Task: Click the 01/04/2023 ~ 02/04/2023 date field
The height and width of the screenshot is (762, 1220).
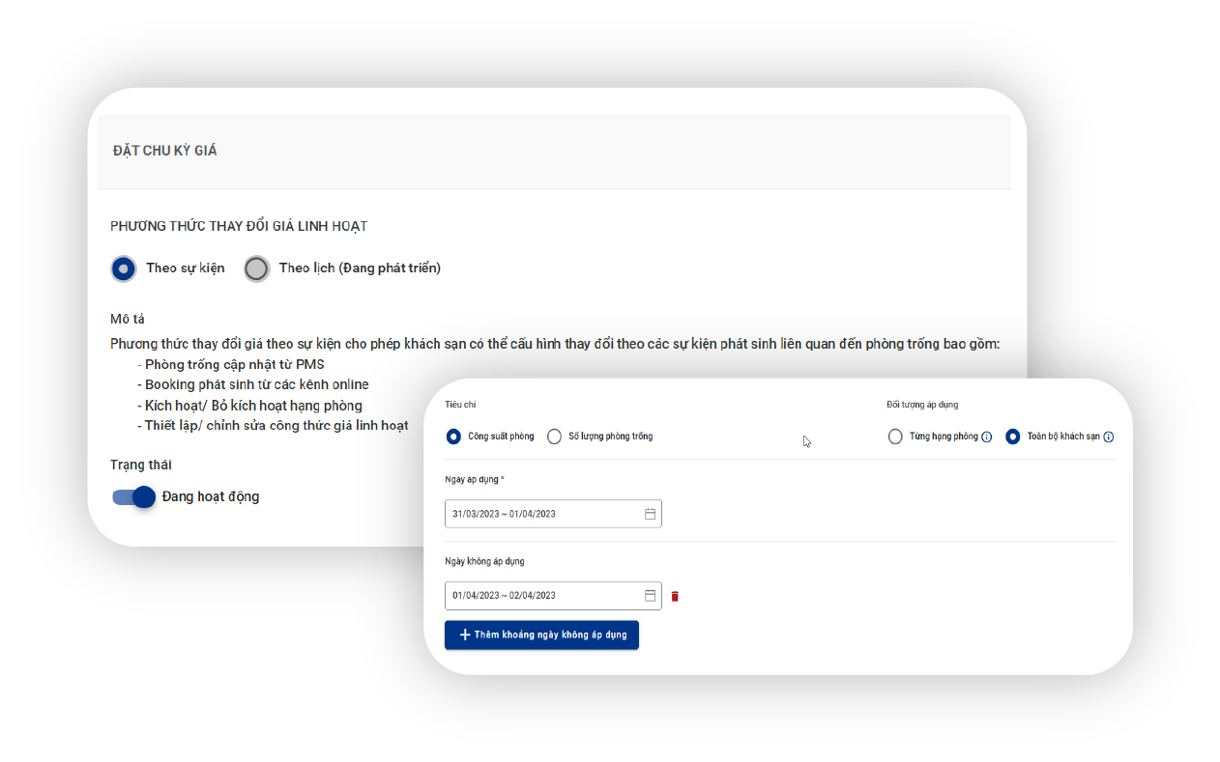Action: point(541,596)
